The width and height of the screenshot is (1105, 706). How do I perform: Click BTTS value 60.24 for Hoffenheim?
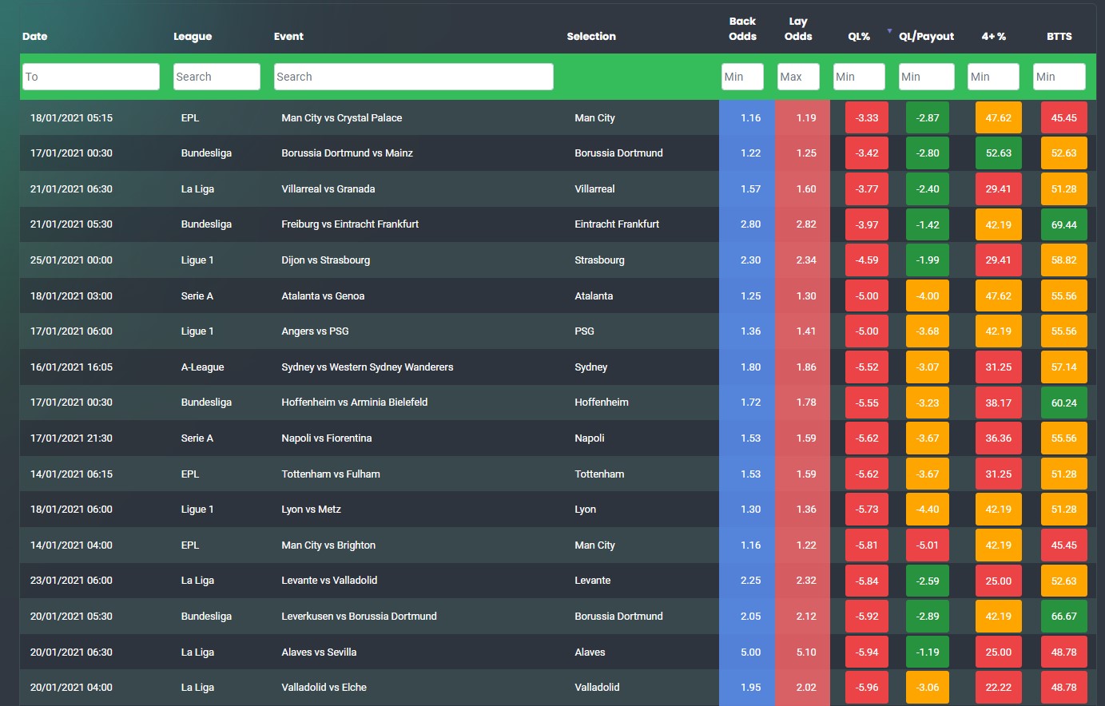point(1064,403)
